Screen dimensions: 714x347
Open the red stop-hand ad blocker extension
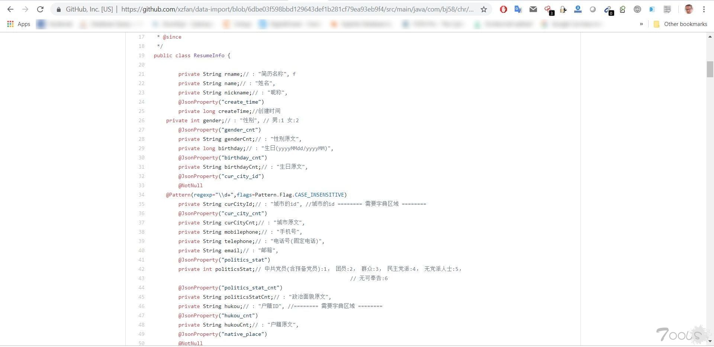pos(503,9)
